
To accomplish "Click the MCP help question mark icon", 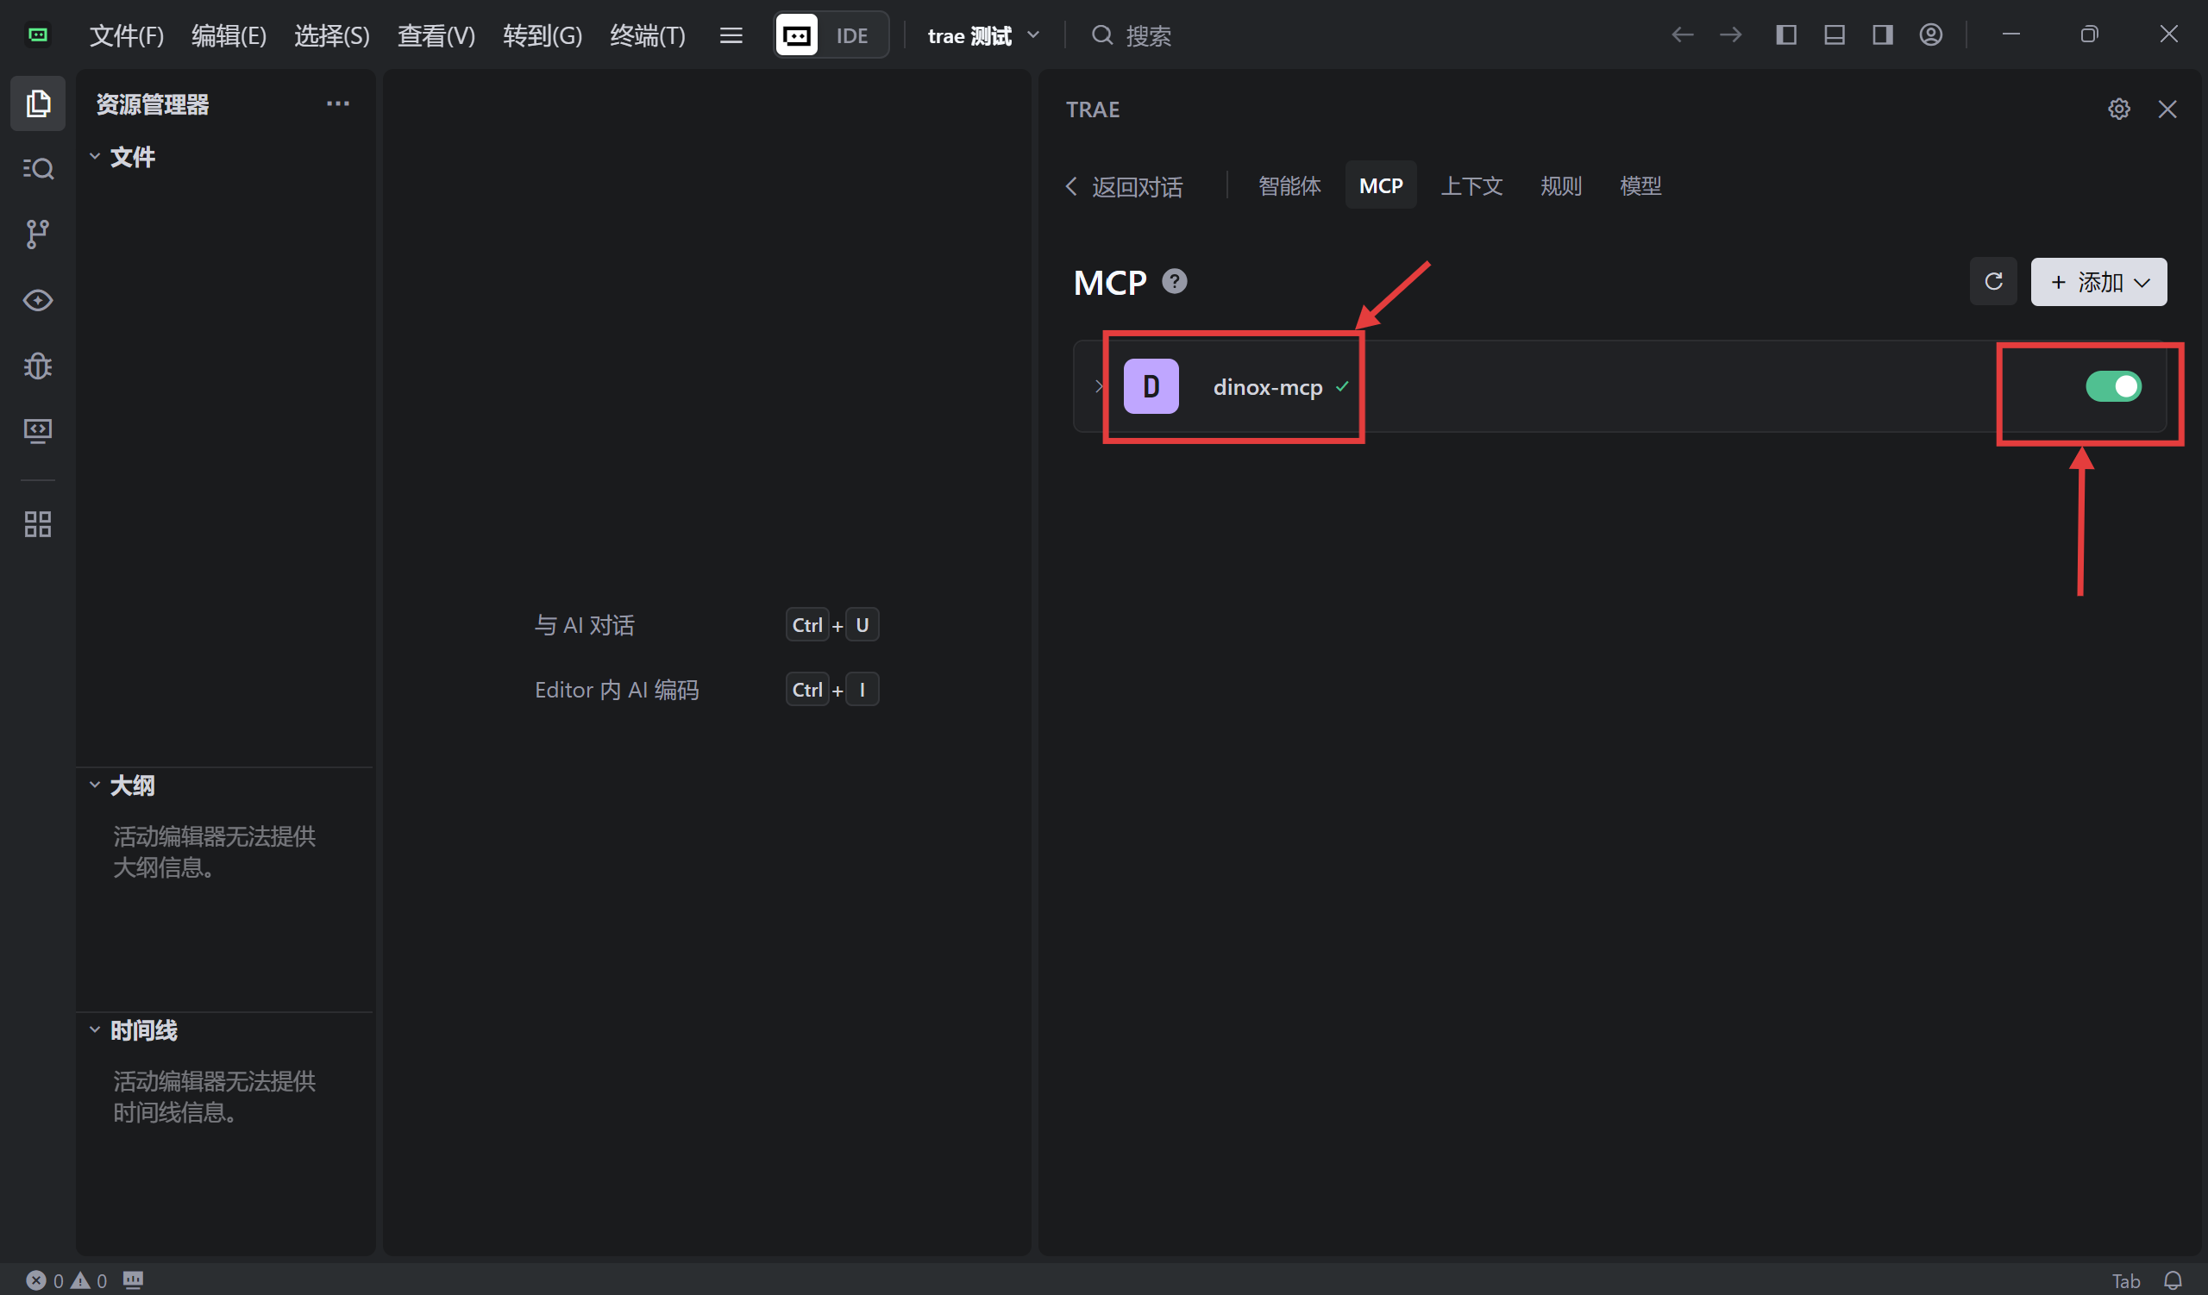I will tap(1174, 281).
